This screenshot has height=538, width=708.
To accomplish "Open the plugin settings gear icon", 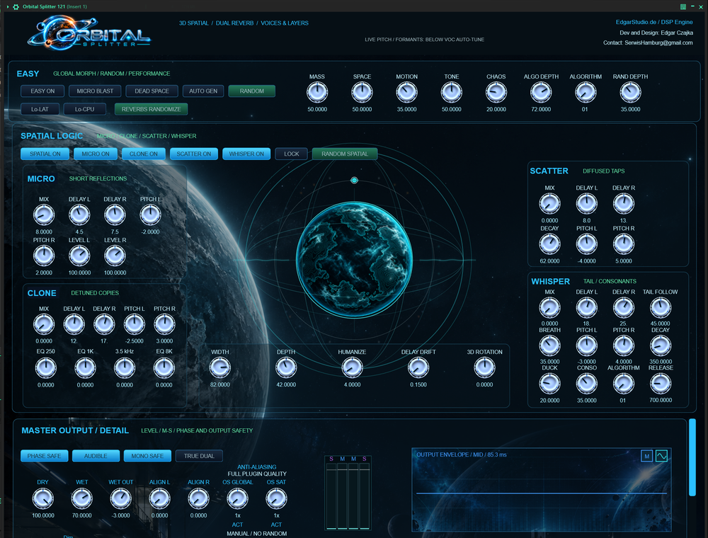I will click(16, 7).
